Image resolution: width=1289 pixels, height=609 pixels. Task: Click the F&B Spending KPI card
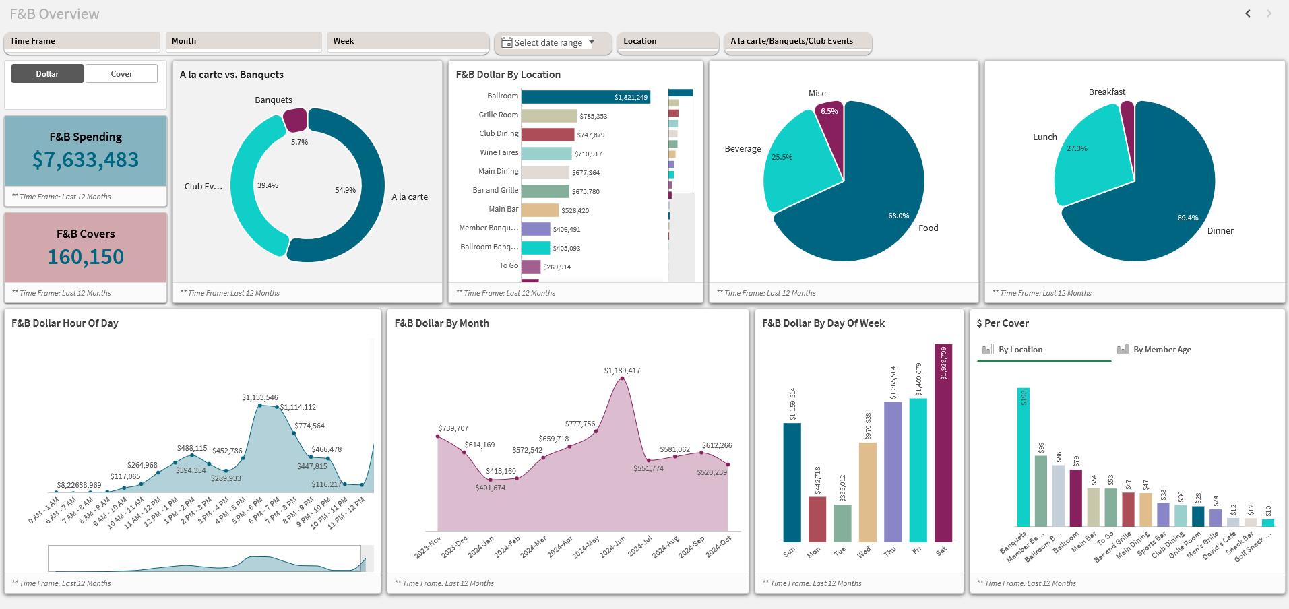tap(85, 150)
